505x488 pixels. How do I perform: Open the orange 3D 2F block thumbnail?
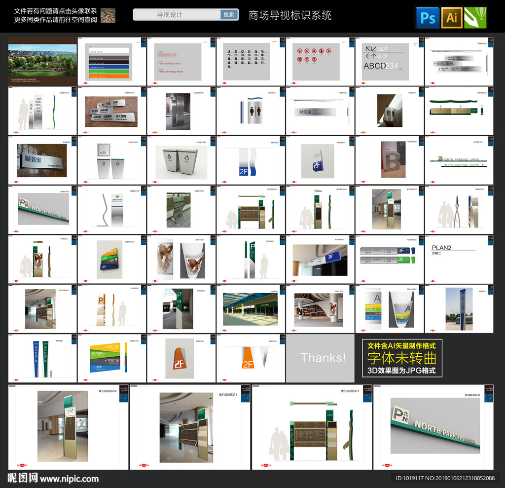click(181, 358)
